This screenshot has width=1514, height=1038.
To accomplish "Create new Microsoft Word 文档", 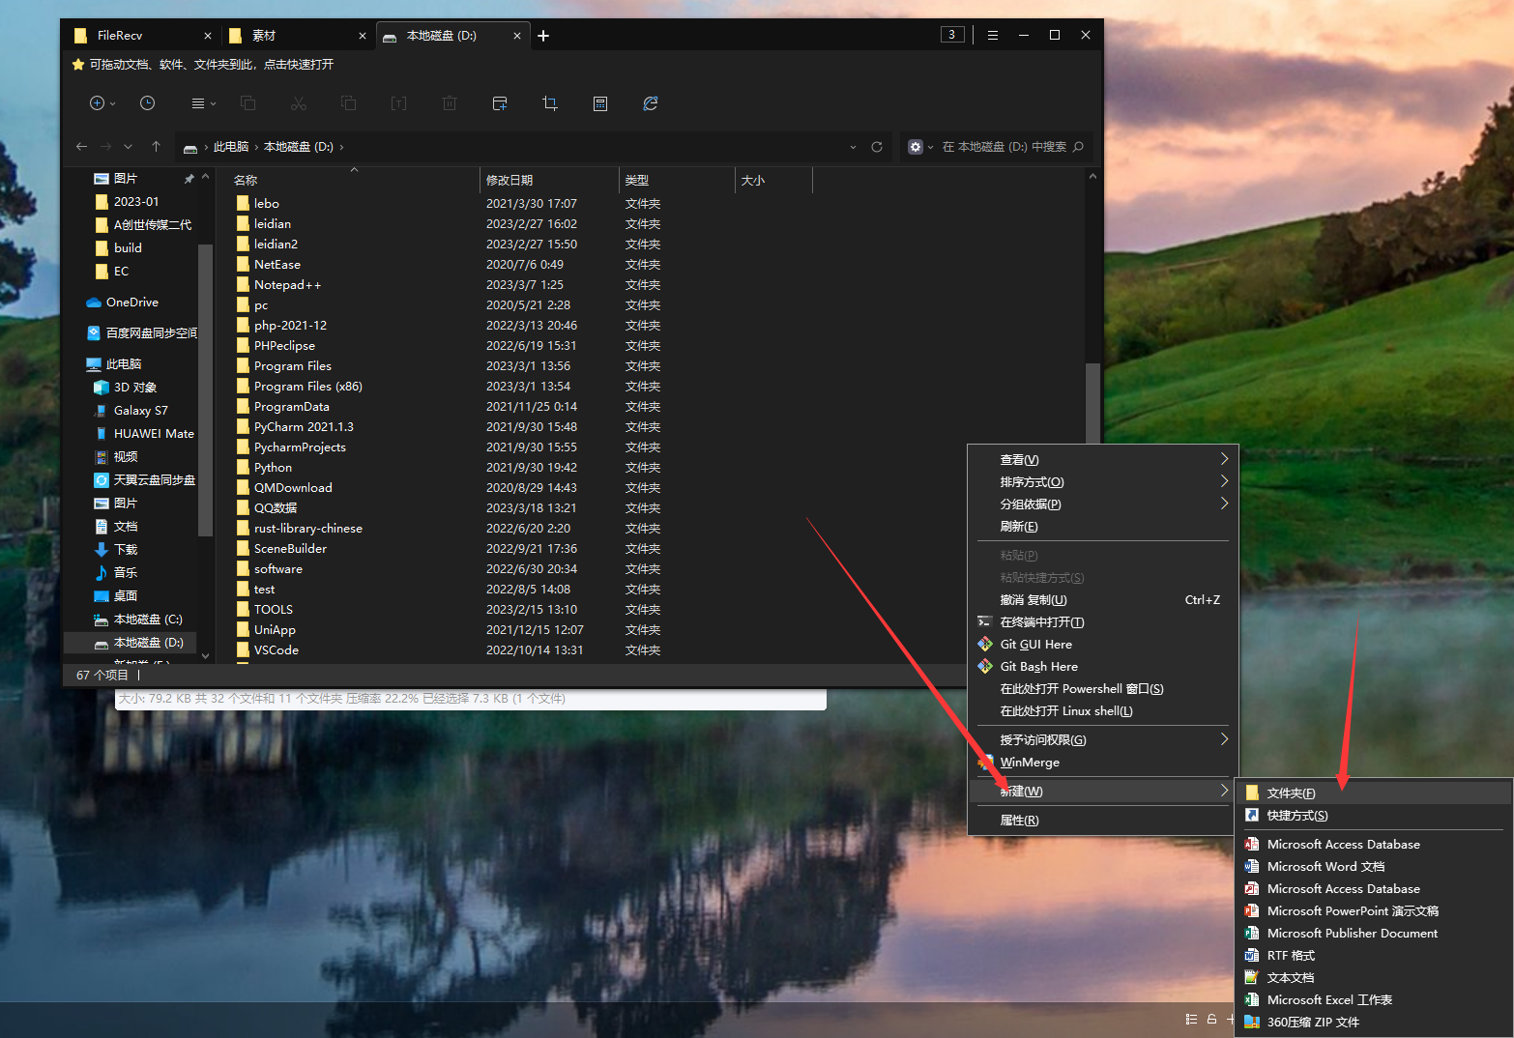I will [x=1374, y=867].
